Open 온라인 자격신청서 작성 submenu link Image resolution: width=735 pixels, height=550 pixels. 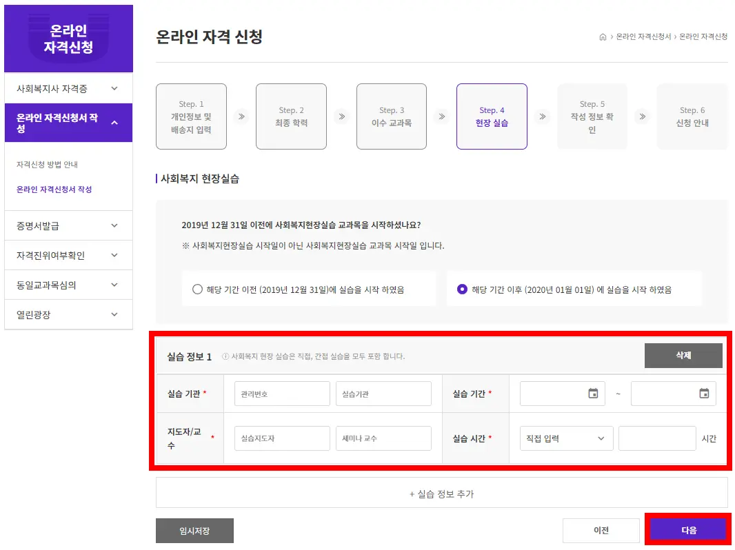[x=54, y=190]
